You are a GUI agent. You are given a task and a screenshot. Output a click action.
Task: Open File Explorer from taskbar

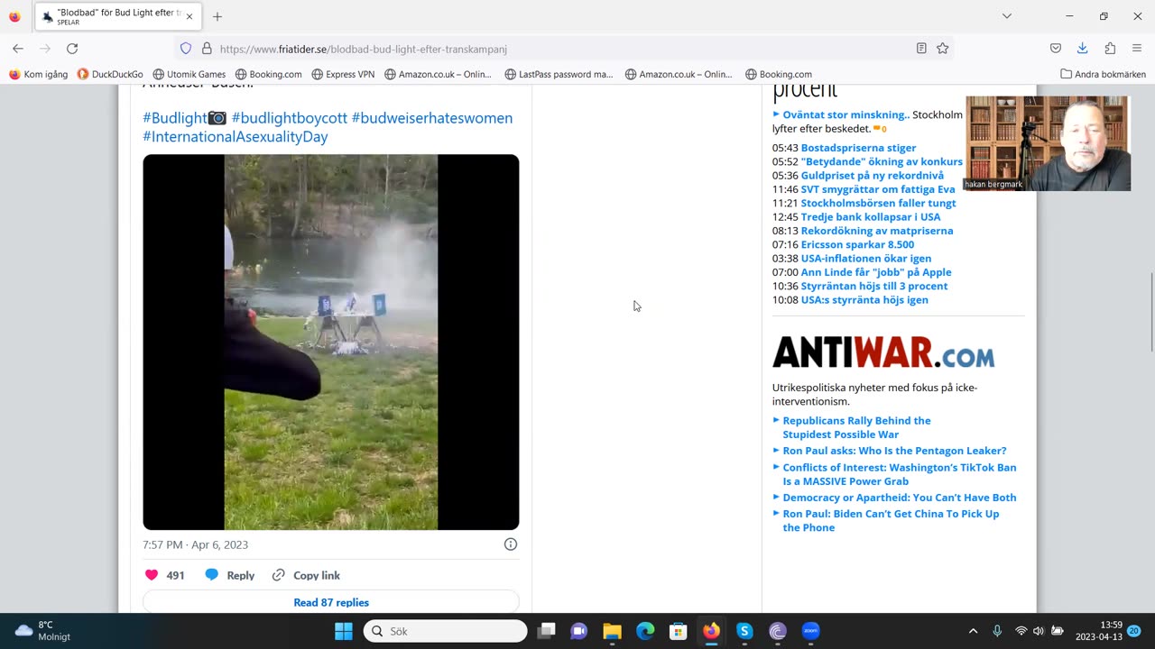click(612, 631)
